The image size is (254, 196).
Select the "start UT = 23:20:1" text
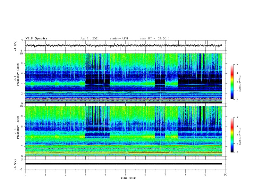point(155,38)
